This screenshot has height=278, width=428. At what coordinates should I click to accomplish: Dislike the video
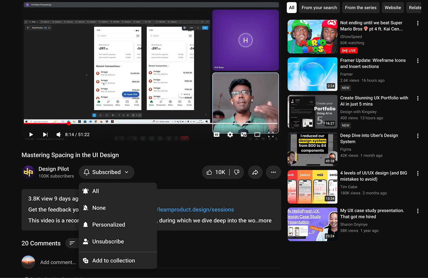[237, 172]
